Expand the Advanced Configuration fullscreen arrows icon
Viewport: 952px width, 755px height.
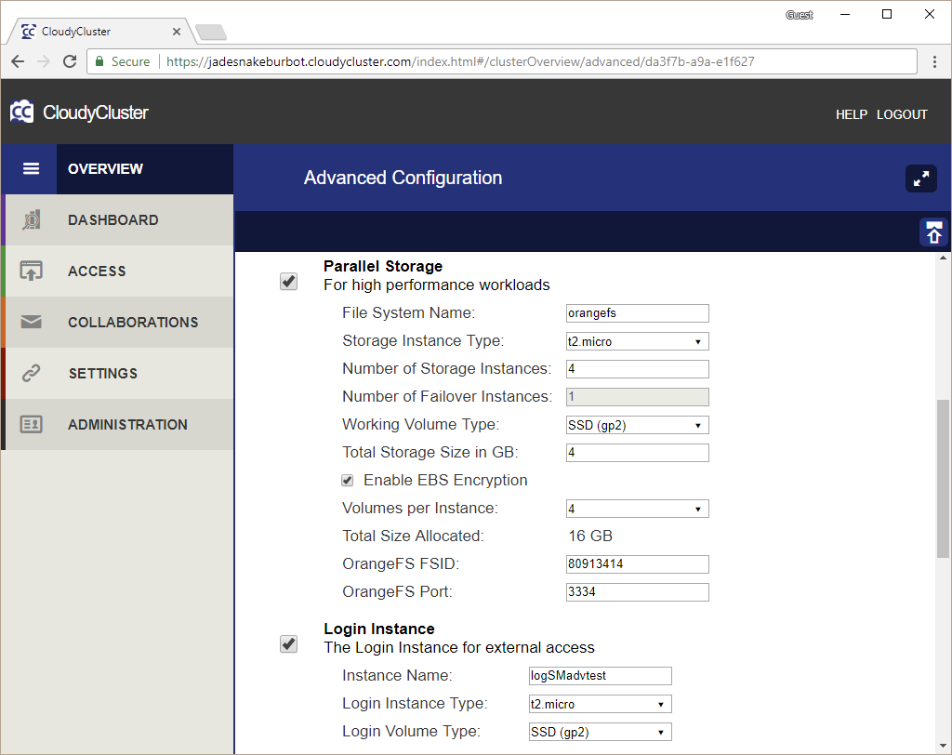pos(920,178)
